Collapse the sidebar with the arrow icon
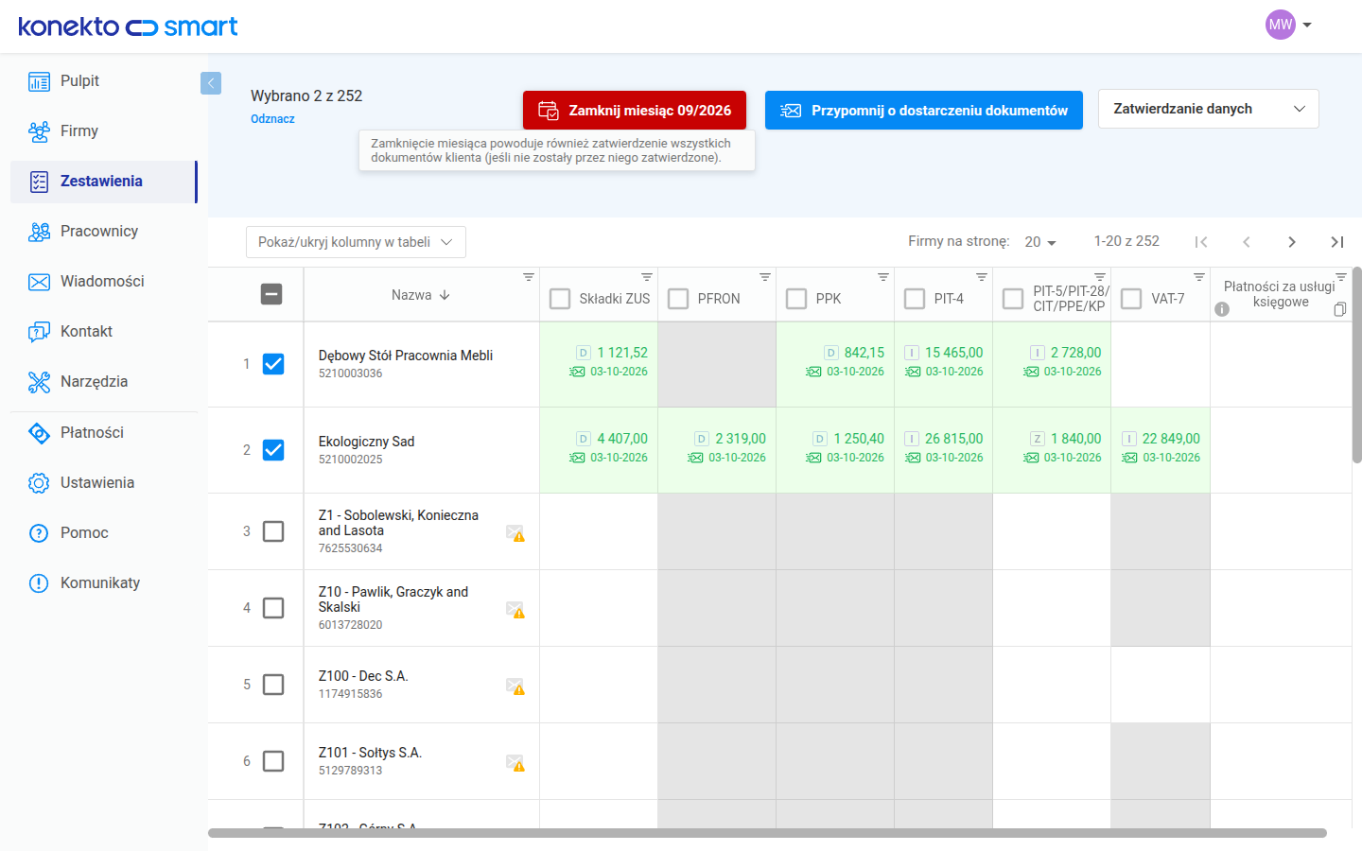This screenshot has height=851, width=1362. point(211,83)
